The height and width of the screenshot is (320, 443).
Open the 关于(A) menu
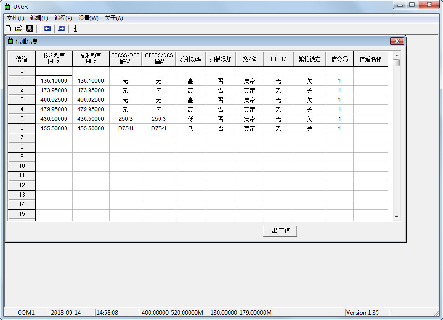pos(114,18)
